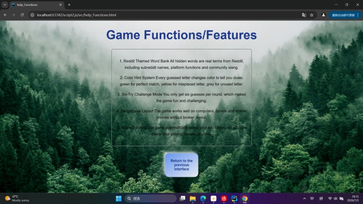Open File Explorer from the taskbar

(x=193, y=199)
